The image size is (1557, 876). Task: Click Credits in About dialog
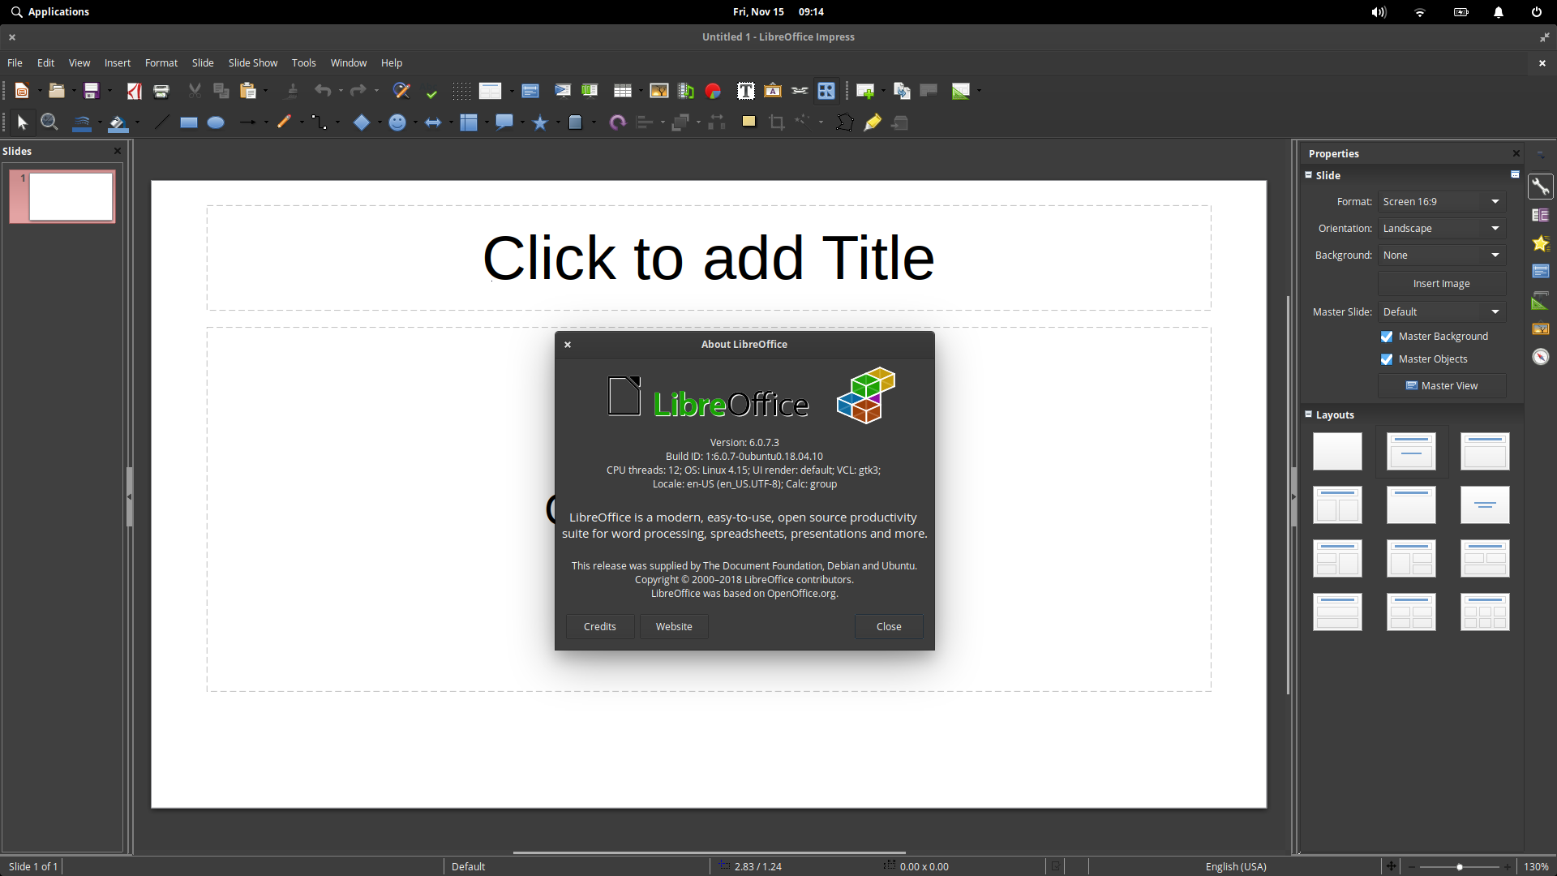point(600,626)
